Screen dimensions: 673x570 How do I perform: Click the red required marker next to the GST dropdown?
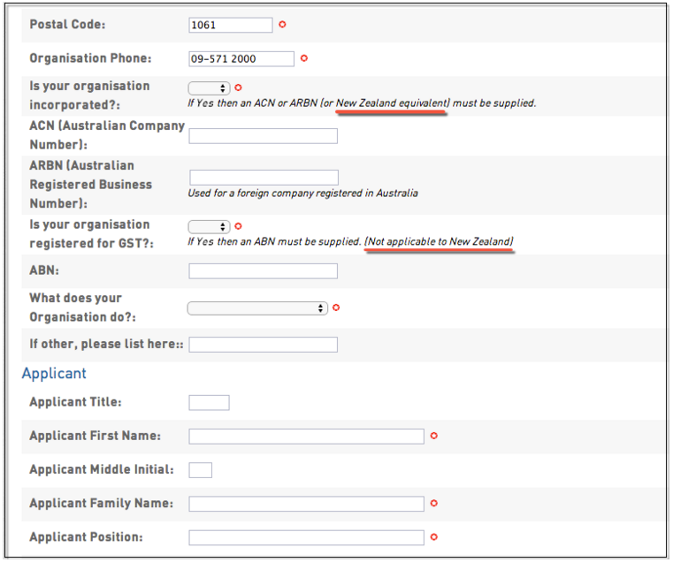(239, 227)
